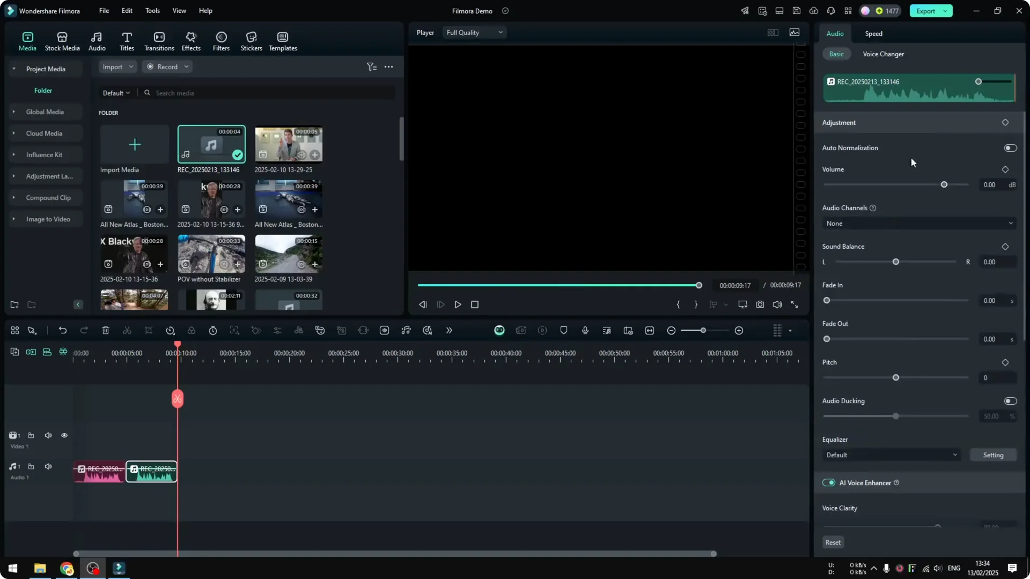
Task: Split the clip with the scissors tool
Action: click(127, 330)
